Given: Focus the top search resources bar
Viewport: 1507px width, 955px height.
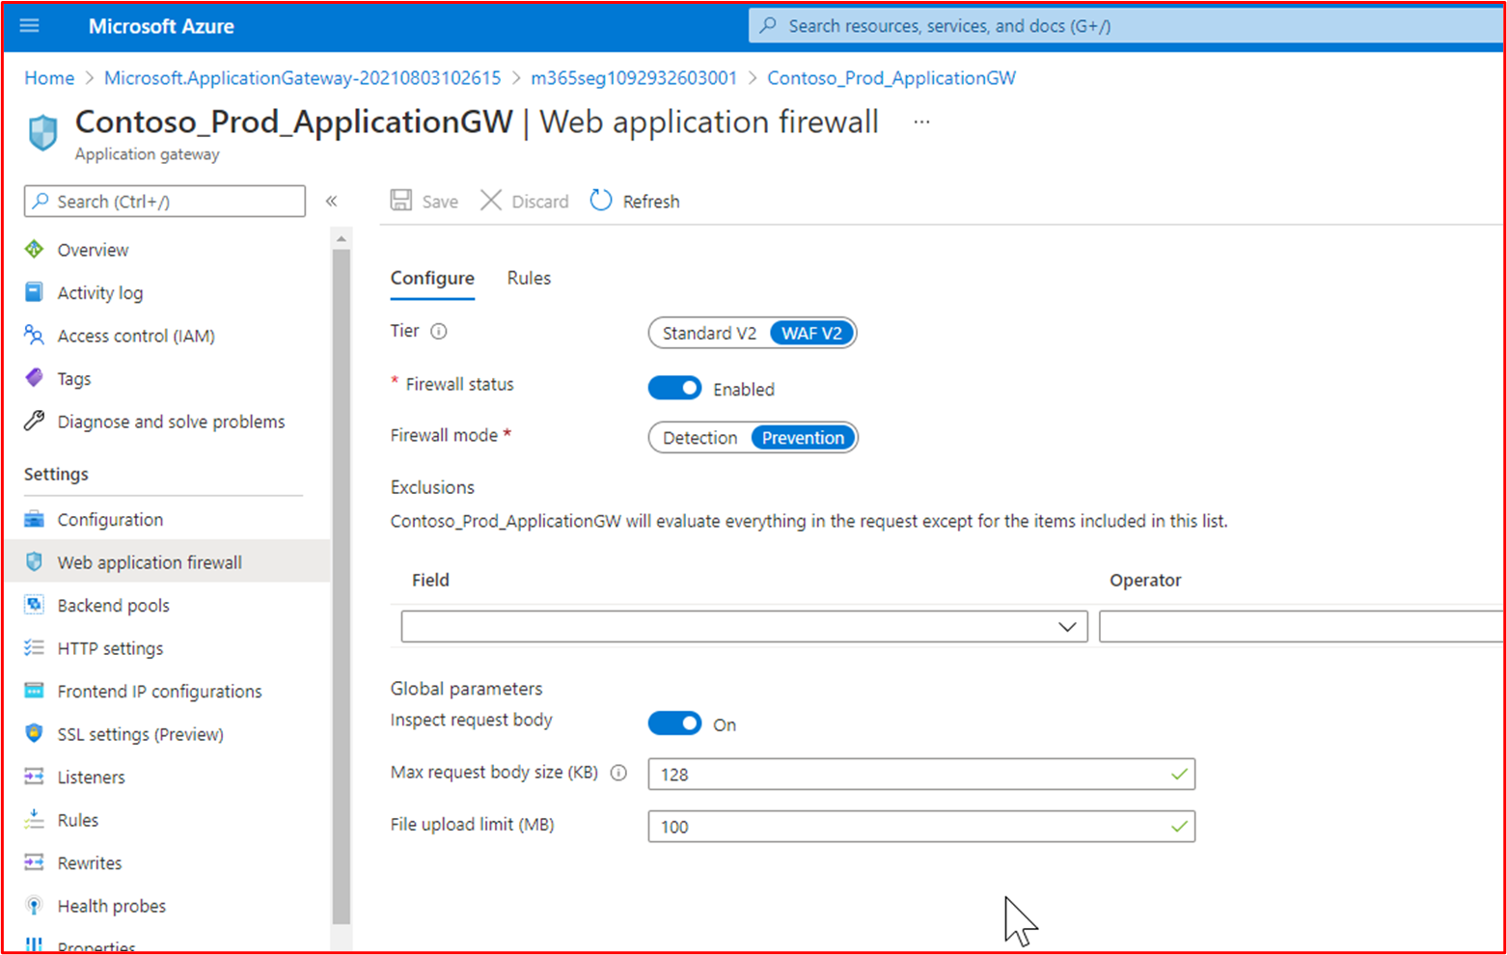Looking at the screenshot, I should (1125, 26).
